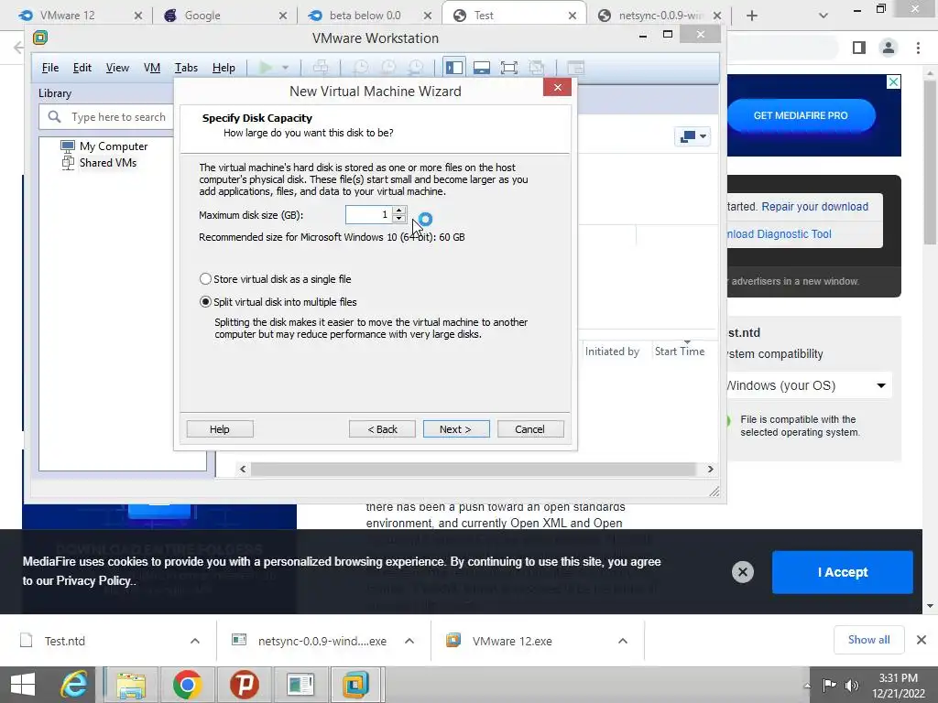
Task: Click the Ctrl+Alt+Del send icon in toolbar
Action: coord(321,68)
